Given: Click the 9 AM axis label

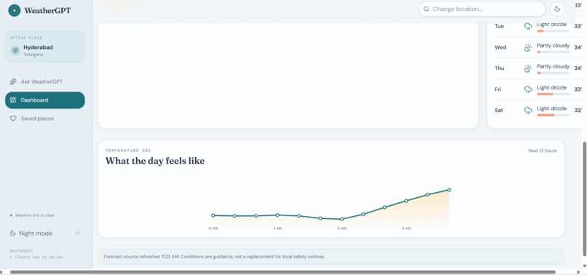Looking at the screenshot, I should [x=406, y=228].
